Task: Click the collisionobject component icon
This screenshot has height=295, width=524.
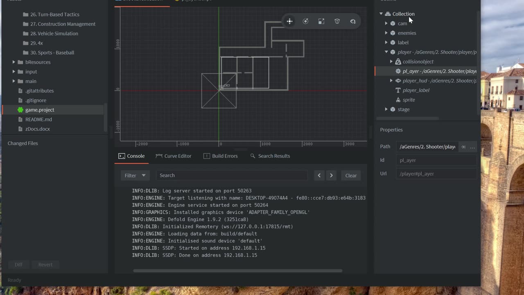Action: click(398, 61)
